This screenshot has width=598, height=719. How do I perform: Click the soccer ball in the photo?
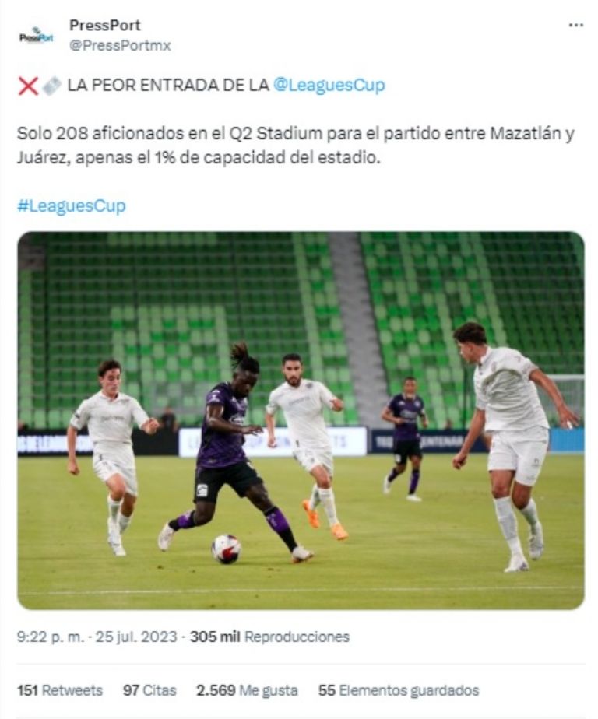tap(226, 549)
